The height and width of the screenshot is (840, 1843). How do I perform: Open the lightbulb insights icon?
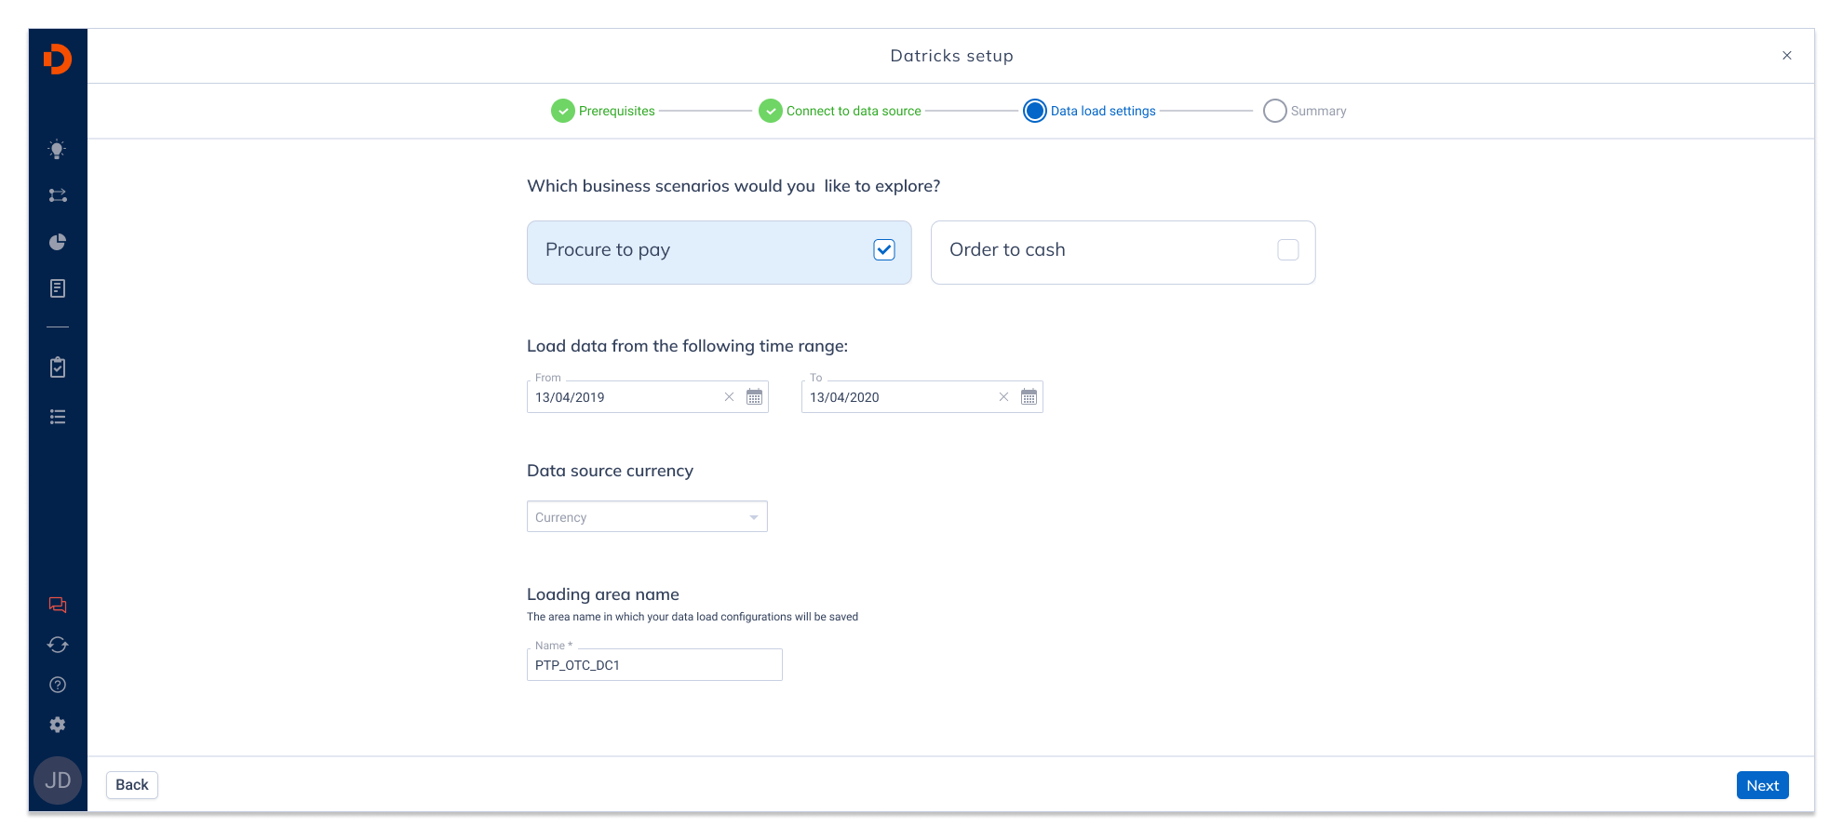58,149
